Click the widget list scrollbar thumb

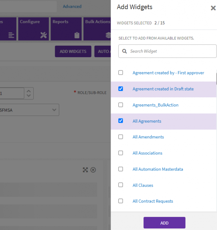click(216, 79)
